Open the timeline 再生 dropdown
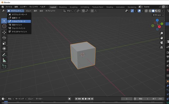Image resolution: width=169 pixels, height=104 pixels. [x=11, y=99]
